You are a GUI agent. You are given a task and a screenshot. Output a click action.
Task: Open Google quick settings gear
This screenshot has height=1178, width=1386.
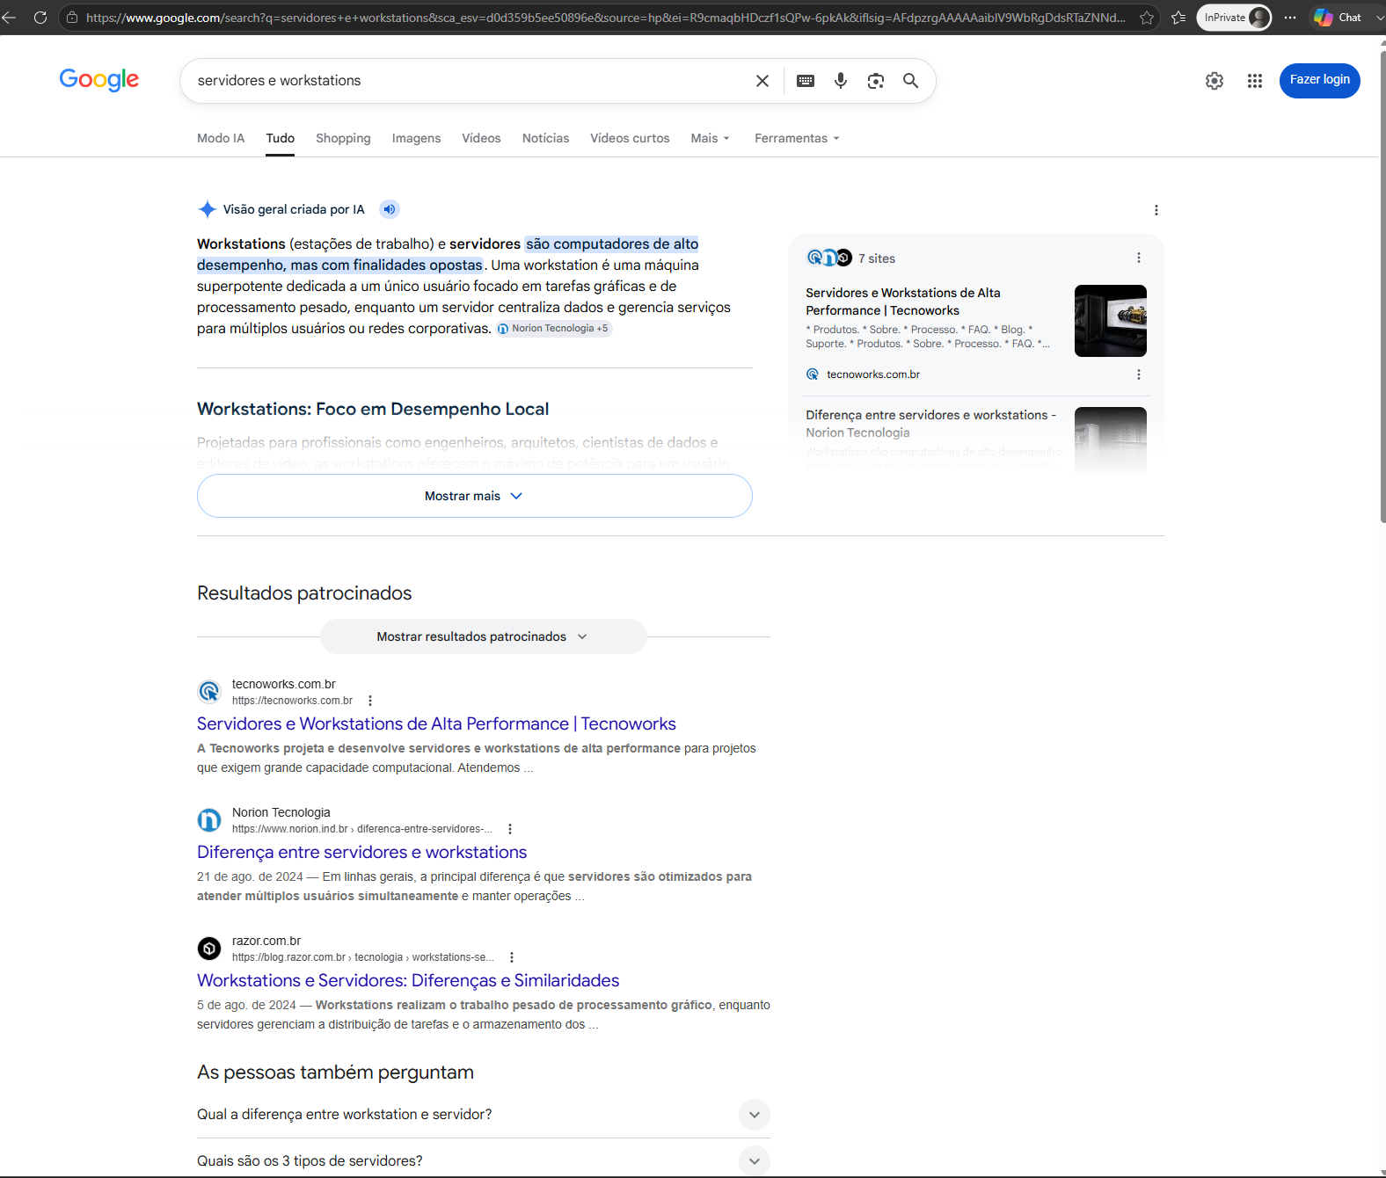click(x=1215, y=81)
